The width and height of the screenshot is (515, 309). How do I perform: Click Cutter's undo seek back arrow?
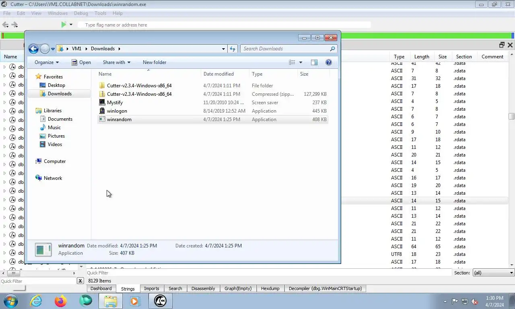click(x=6, y=25)
